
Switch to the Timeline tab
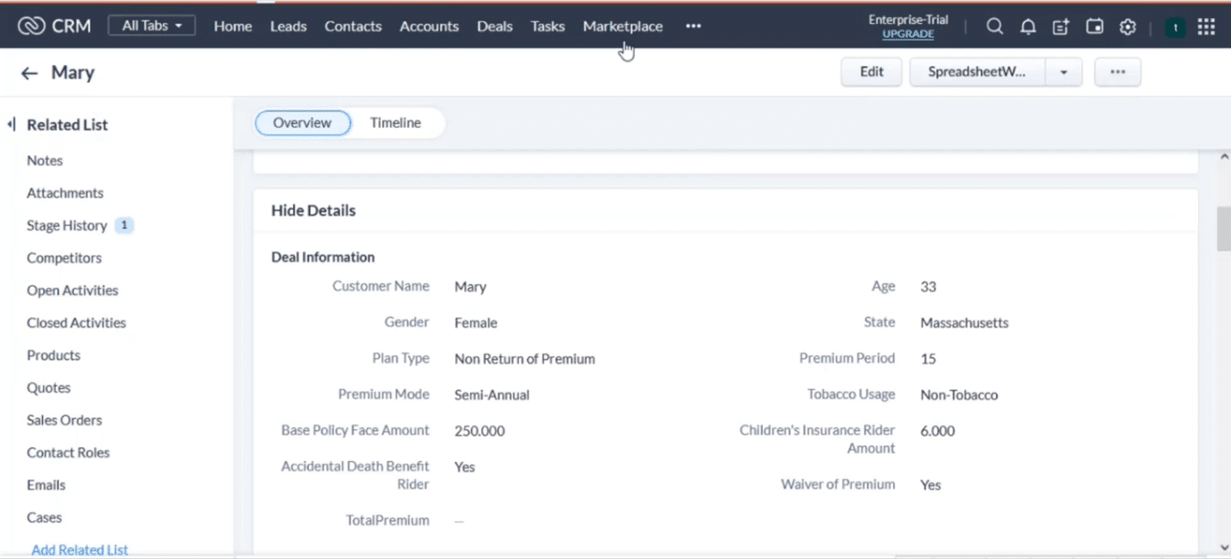(x=395, y=123)
